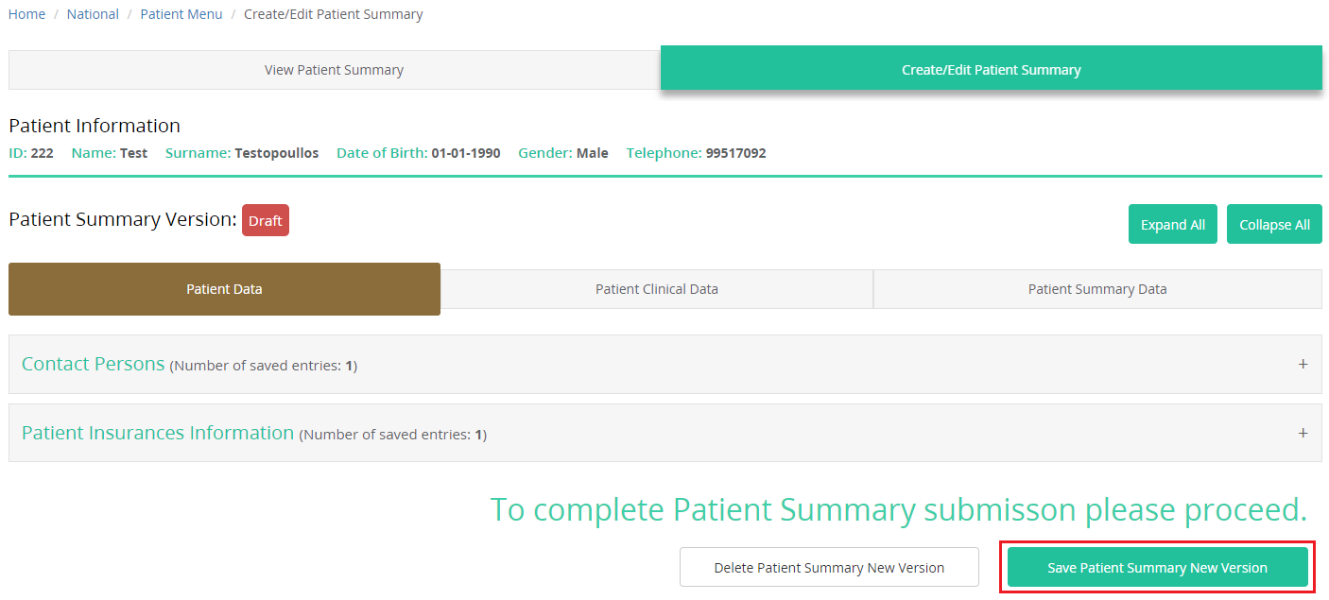Click the Create/Edit Patient Summary breadcrumb text
This screenshot has width=1329, height=600.
click(333, 14)
